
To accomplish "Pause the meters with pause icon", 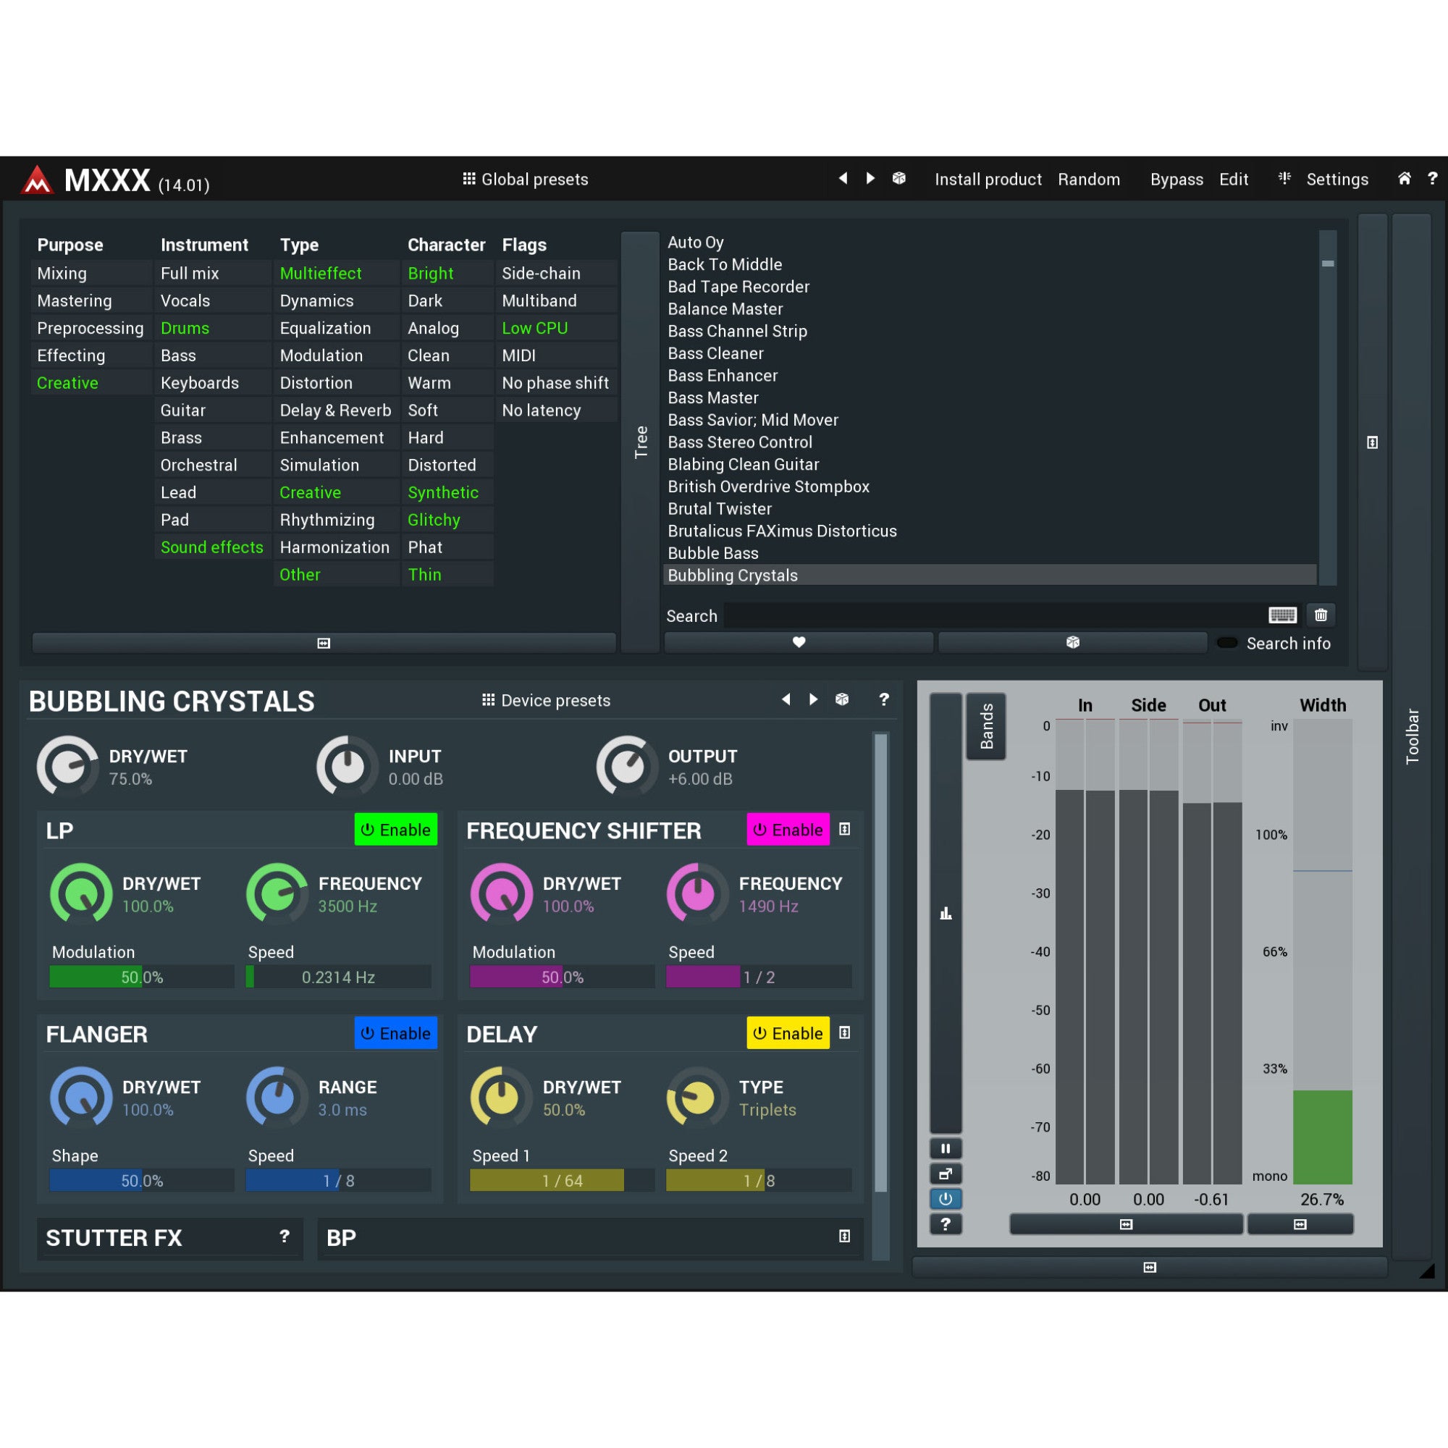I will point(946,1148).
